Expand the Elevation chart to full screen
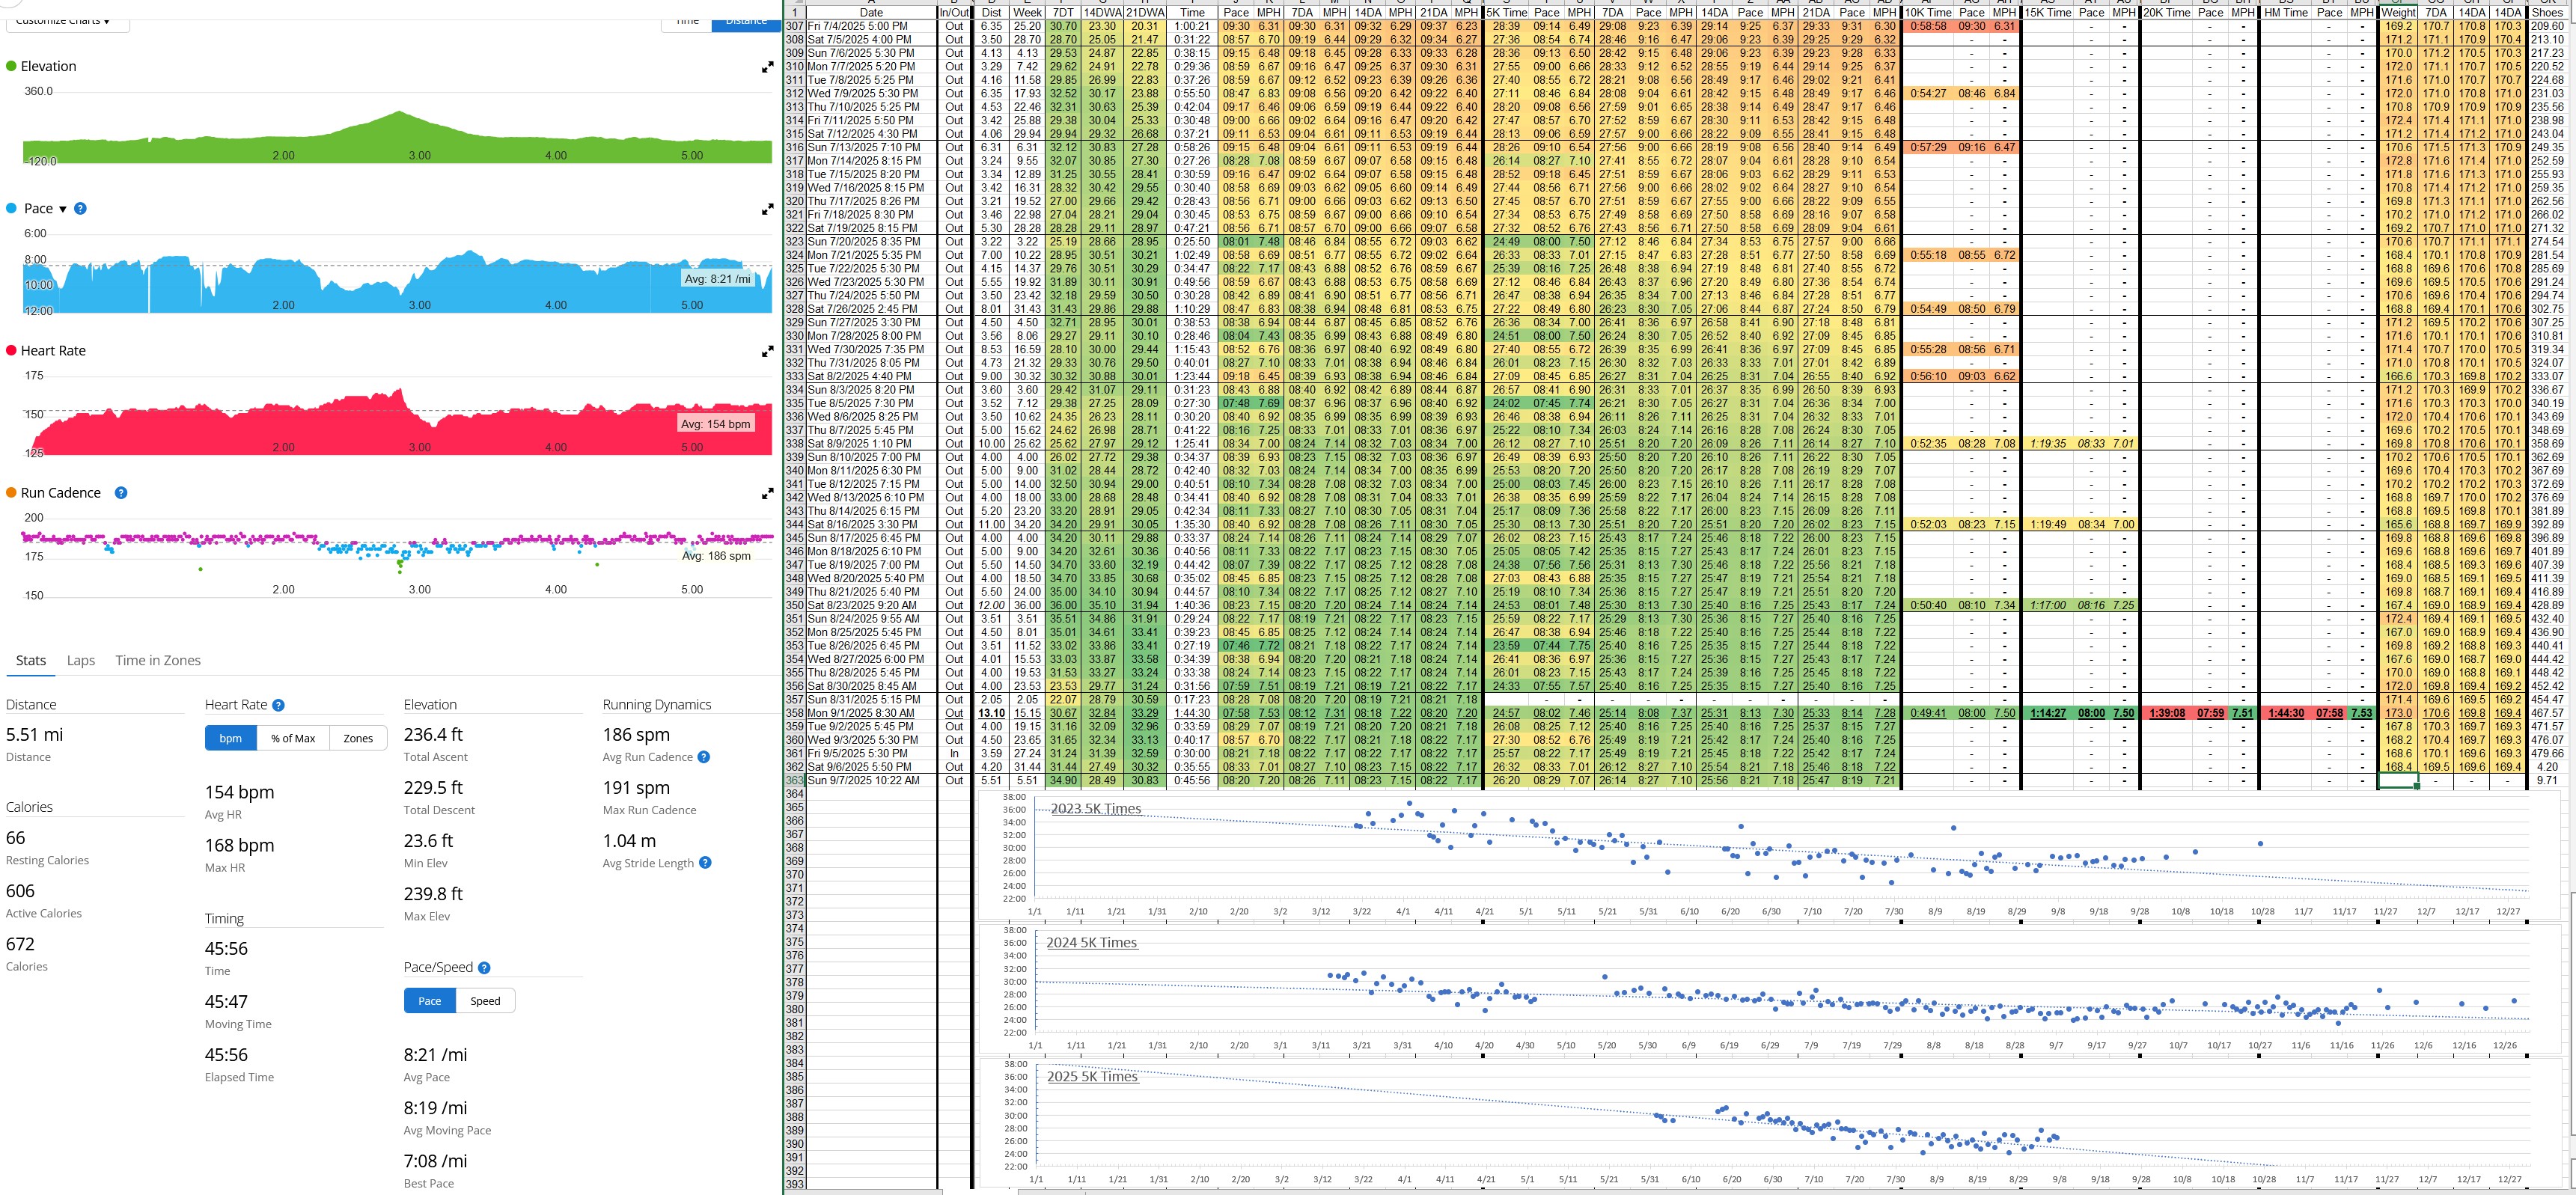The image size is (2576, 1195). (767, 67)
